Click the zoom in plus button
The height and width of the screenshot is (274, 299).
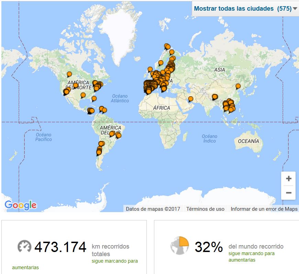(288, 179)
